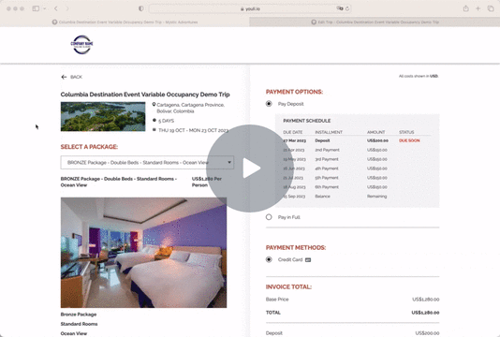The width and height of the screenshot is (500, 337).
Task: Expand the sidebar options chevron in toolbar
Action: 45,8
